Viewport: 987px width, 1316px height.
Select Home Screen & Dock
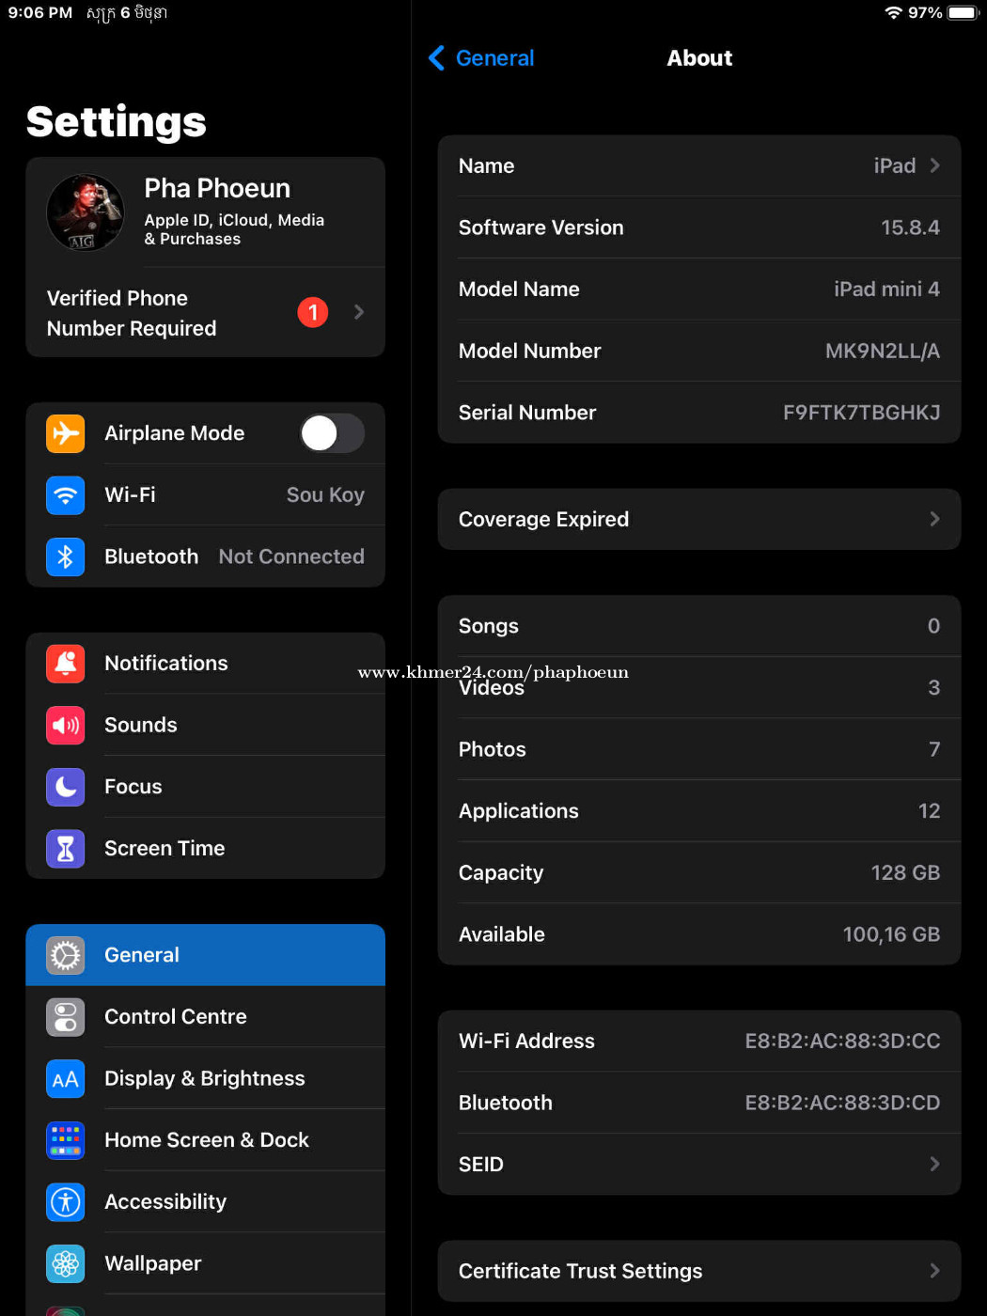pyautogui.click(x=206, y=1140)
